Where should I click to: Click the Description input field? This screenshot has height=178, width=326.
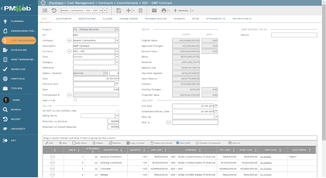(x=96, y=46)
